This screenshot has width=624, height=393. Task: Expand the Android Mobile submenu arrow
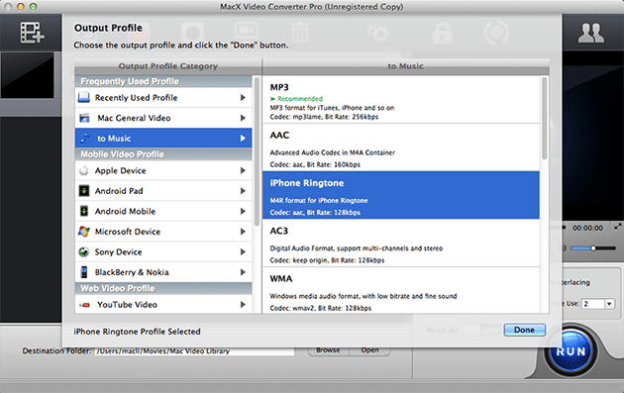coord(243,211)
